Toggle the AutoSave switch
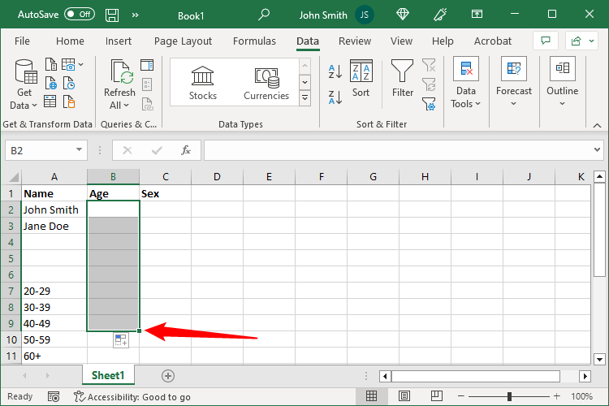 80,15
